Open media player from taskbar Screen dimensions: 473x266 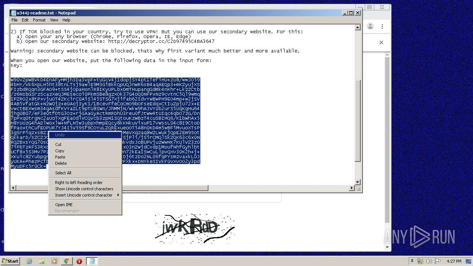pyautogui.click(x=54, y=261)
